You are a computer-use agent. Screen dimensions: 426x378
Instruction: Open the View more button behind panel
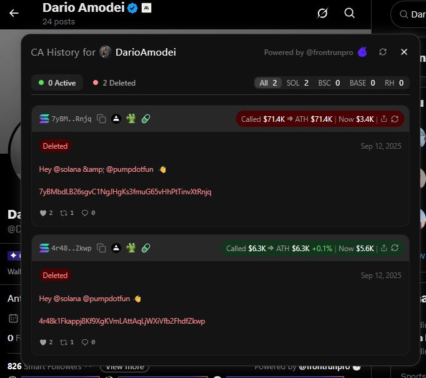[x=125, y=368]
